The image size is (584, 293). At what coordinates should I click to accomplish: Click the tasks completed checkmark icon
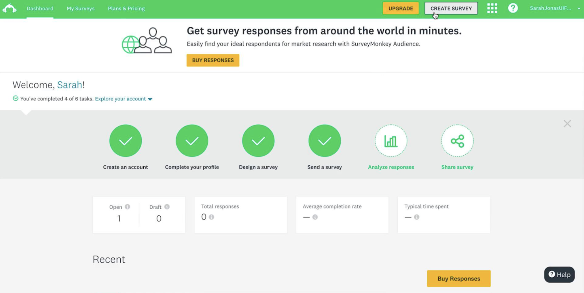pos(15,98)
